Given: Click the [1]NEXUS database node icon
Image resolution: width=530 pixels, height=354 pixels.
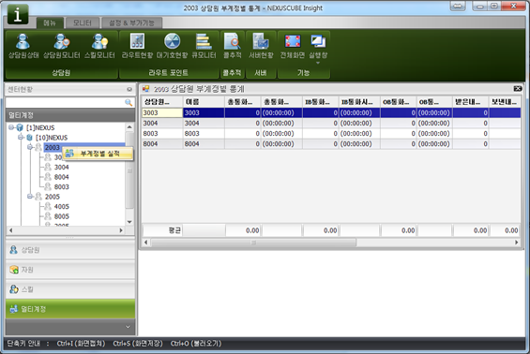Looking at the screenshot, I should 20,127.
